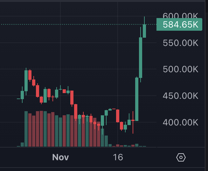Click red candle beside the 16 gridline
Image resolution: width=208 pixels, height=171 pixels.
118,116
